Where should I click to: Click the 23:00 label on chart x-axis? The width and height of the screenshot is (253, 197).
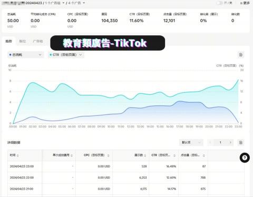[238, 126]
